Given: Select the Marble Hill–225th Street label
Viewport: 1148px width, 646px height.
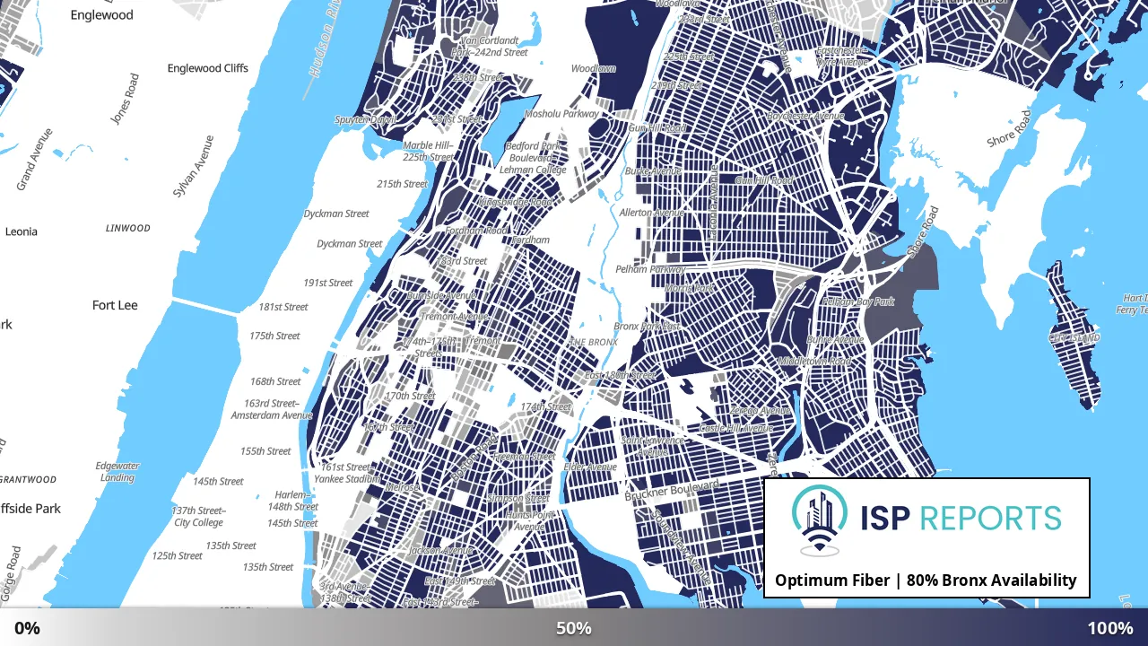Looking at the screenshot, I should coord(429,151).
